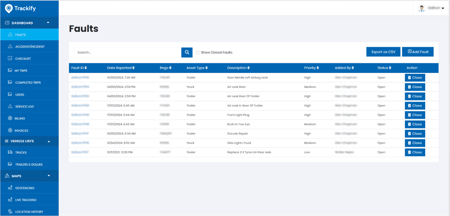Open the Service Log section
Screen dimensions: 450x216
[x=24, y=107]
